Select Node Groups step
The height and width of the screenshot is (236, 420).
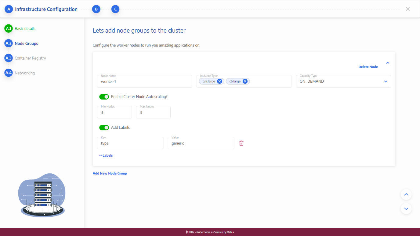coord(27,43)
